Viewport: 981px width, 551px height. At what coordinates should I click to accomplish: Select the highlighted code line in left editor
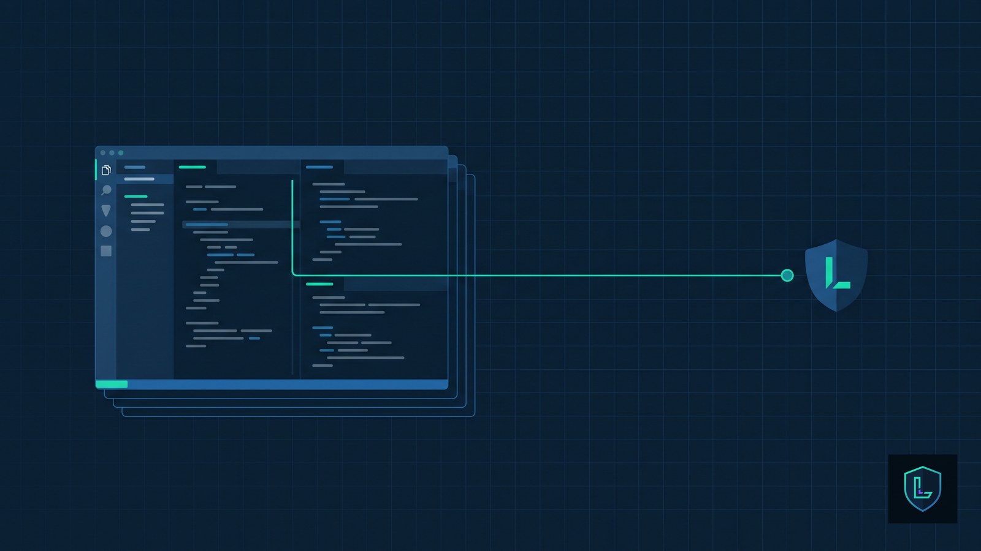tap(241, 225)
